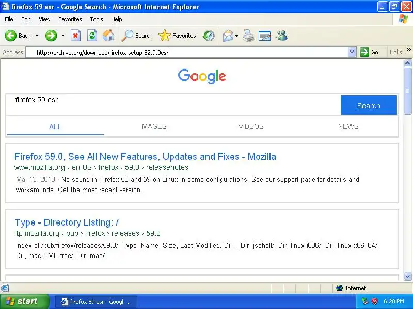Open the Edit menu
The width and height of the screenshot is (413, 309).
pos(26,19)
